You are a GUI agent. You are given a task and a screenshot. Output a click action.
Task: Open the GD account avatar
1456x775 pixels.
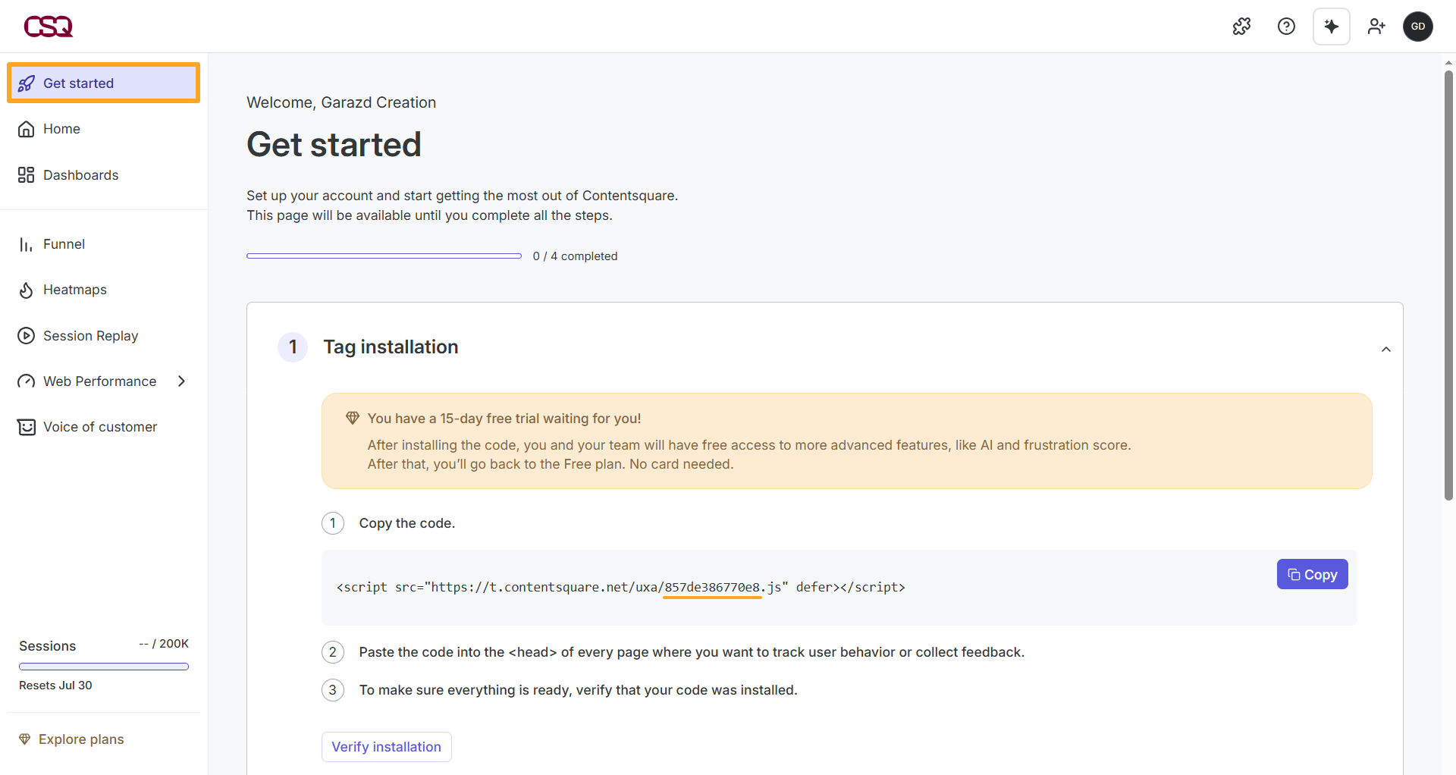pyautogui.click(x=1417, y=27)
